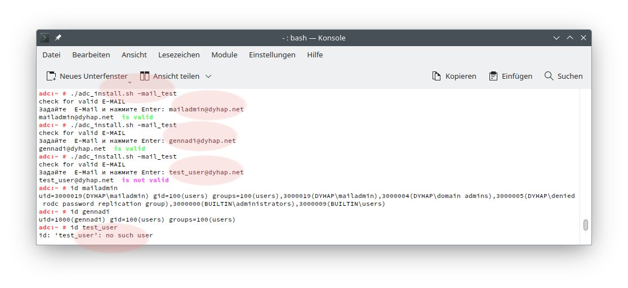Screen dimensions: 628x288
Task: Open the Hilfe help menu
Action: pos(315,55)
